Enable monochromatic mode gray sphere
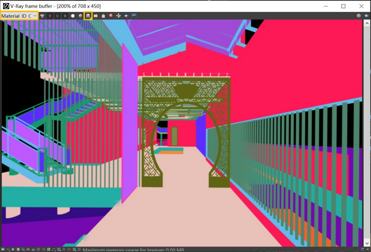This screenshot has height=252, width=371. (80, 16)
